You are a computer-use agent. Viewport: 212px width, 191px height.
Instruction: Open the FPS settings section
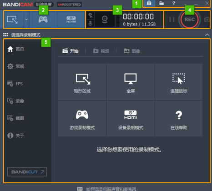[x=15, y=84]
